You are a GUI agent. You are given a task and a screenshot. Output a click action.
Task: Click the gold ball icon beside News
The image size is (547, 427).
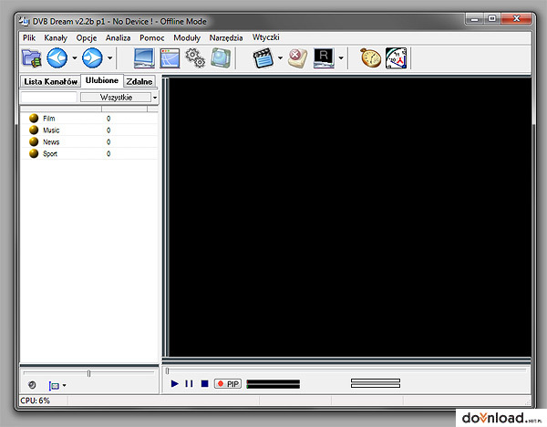point(34,141)
